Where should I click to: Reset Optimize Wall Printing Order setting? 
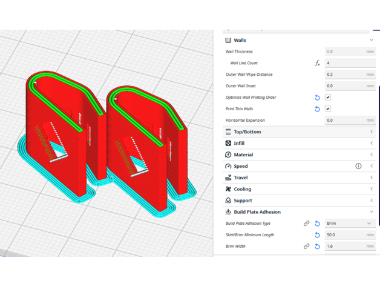click(x=317, y=98)
